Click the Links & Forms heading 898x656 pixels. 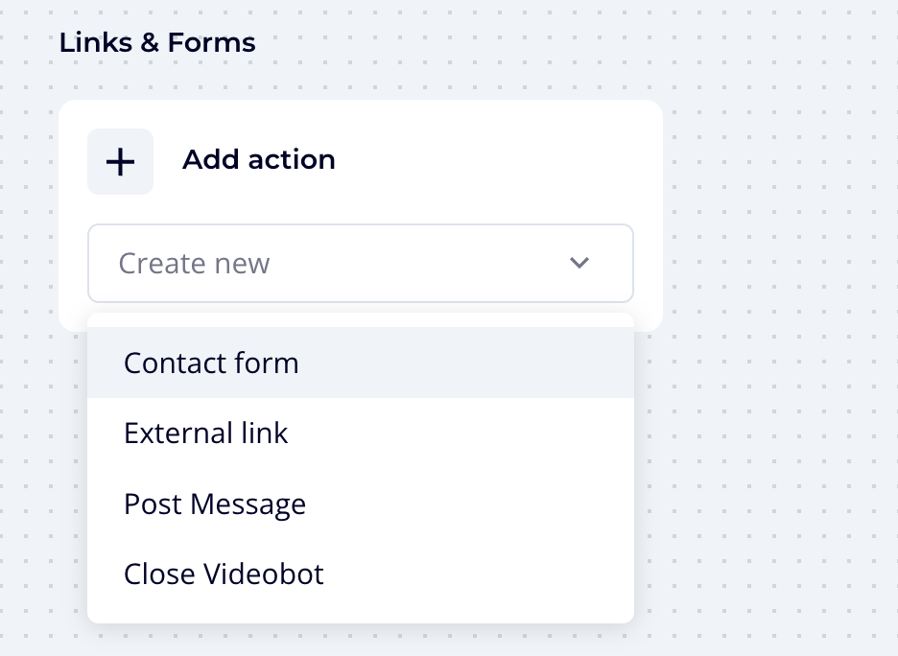click(x=157, y=42)
